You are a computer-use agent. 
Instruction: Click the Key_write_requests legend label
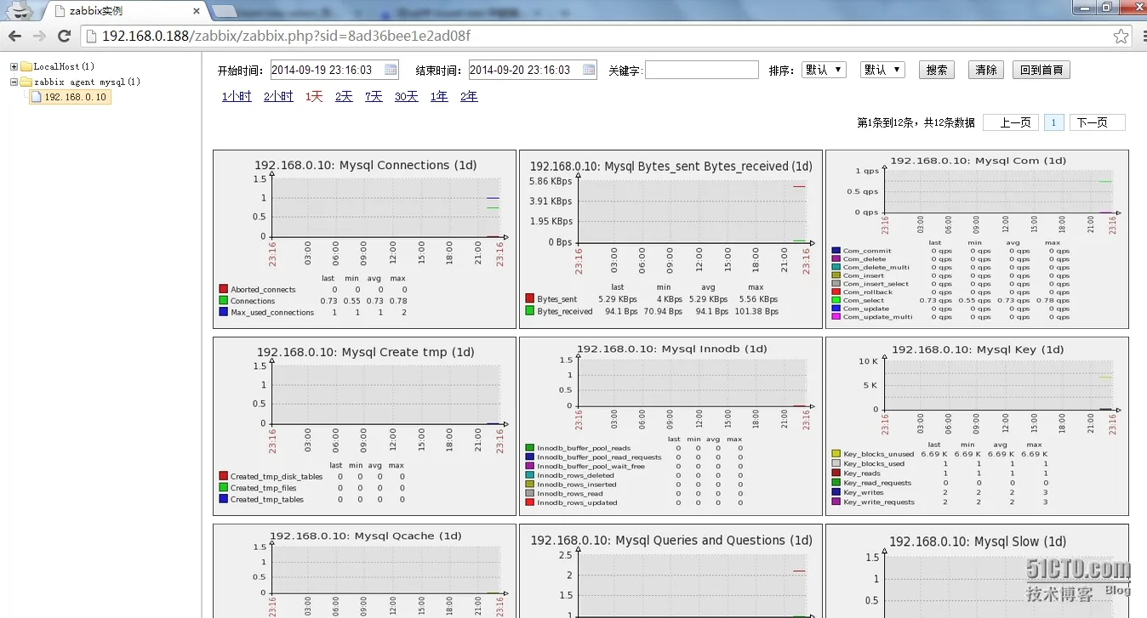877,502
